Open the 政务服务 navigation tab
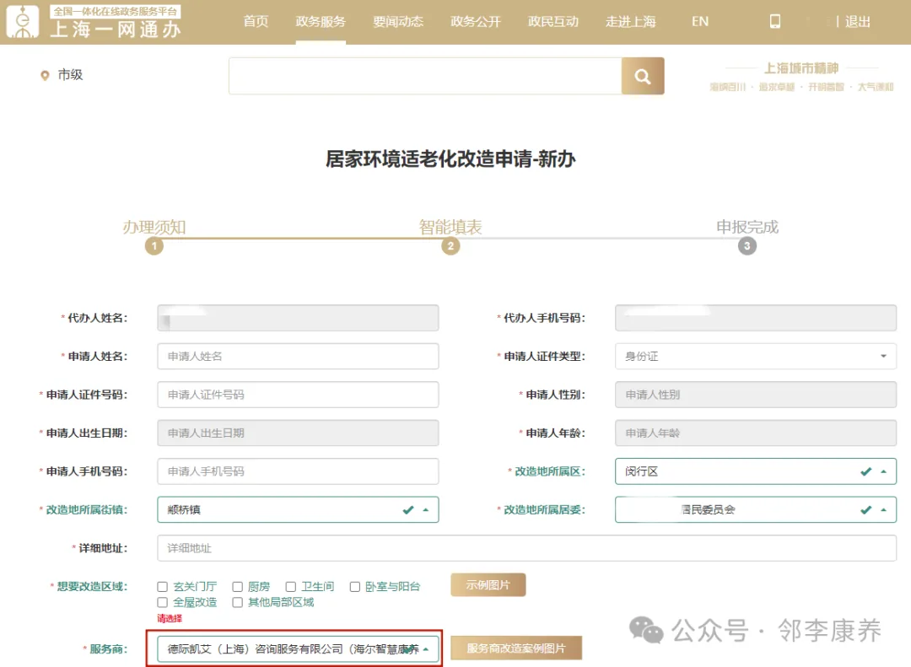 (321, 21)
